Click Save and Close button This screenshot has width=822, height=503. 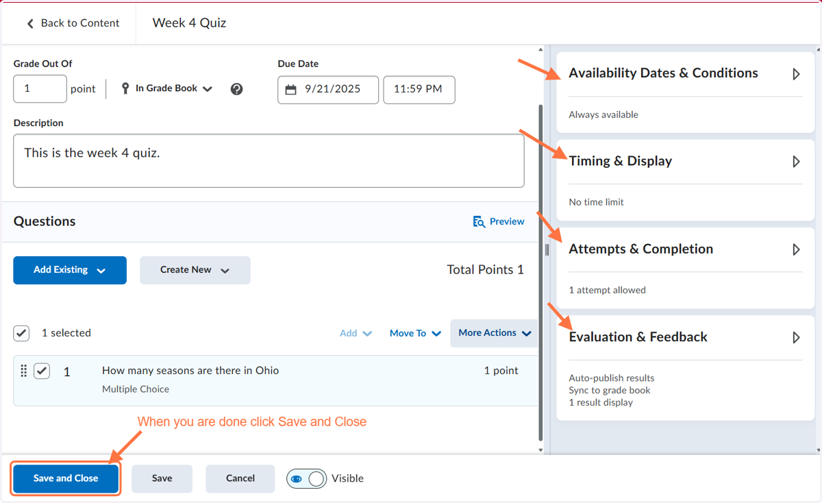tap(66, 478)
